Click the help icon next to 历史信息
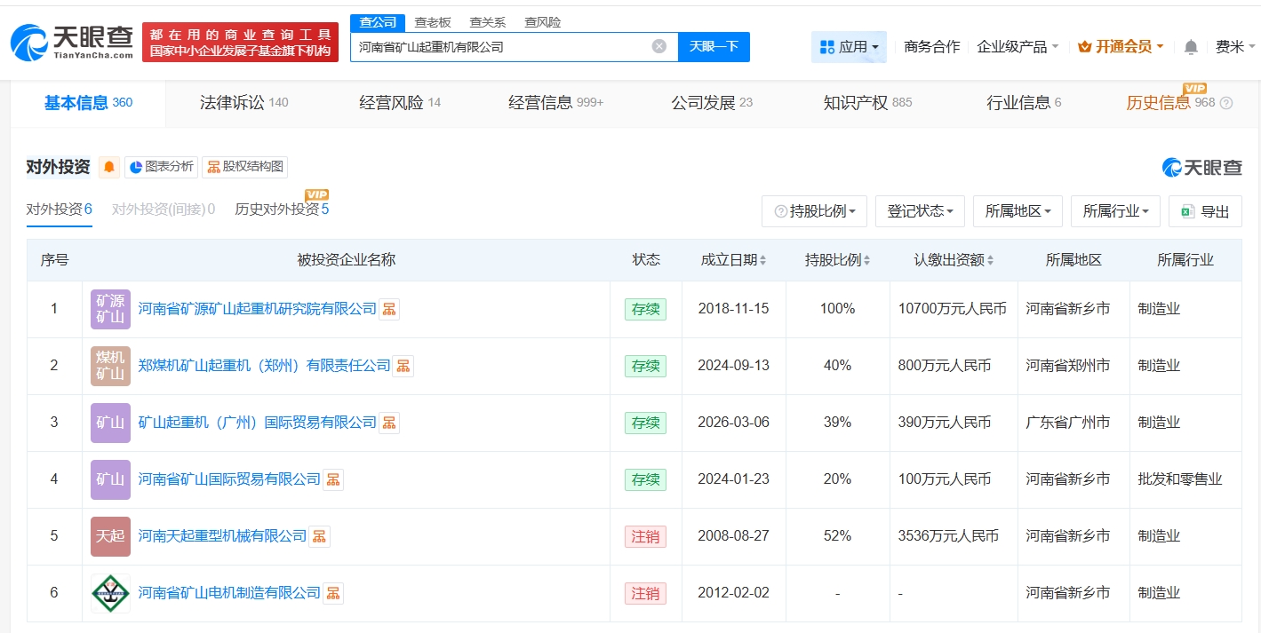The height and width of the screenshot is (633, 1261). 1226,103
